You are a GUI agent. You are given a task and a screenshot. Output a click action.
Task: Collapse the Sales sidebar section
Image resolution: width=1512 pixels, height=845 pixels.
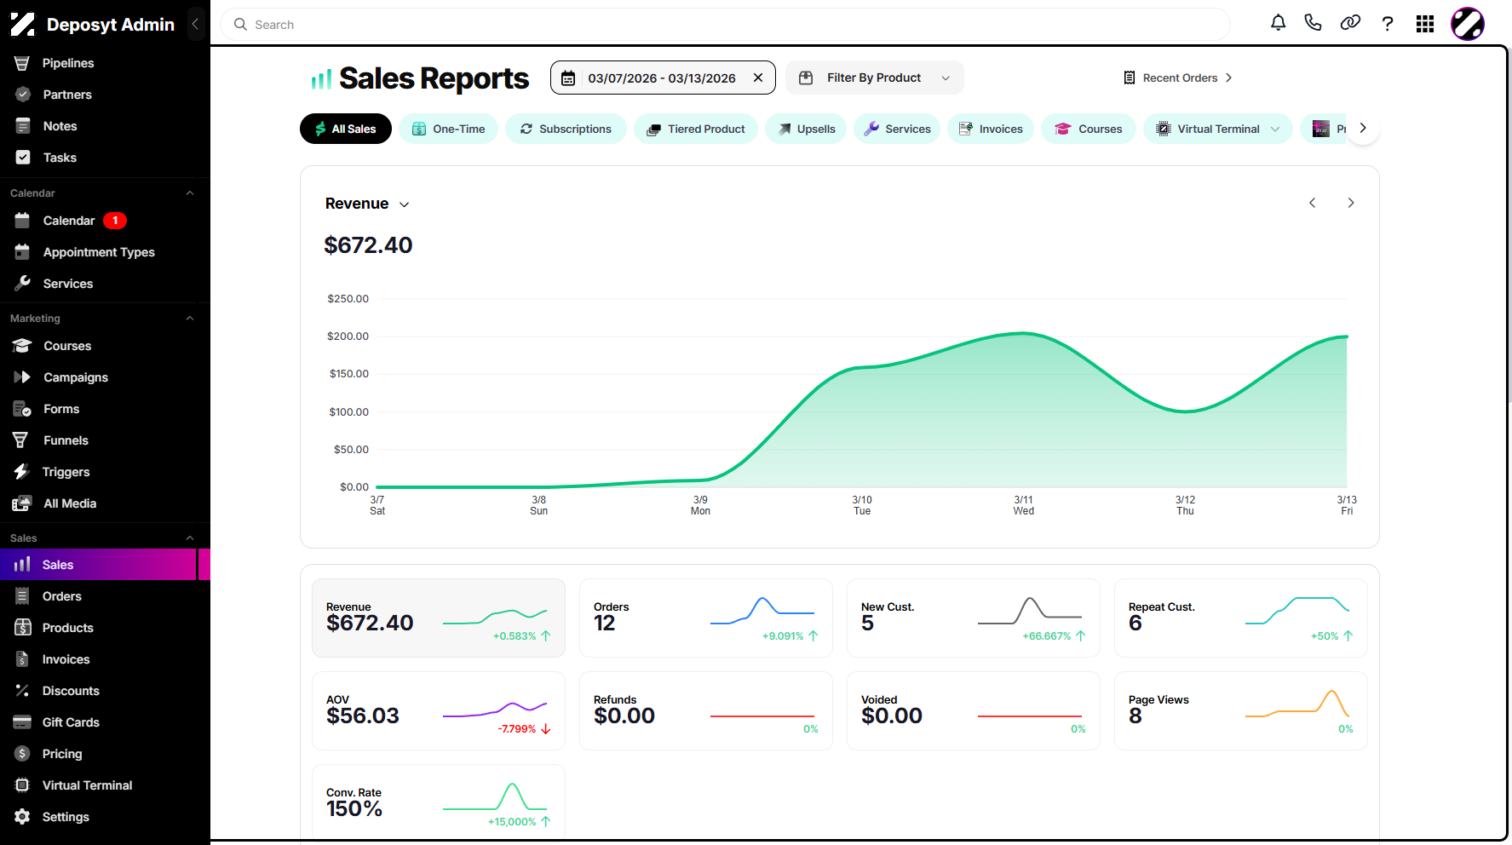190,538
